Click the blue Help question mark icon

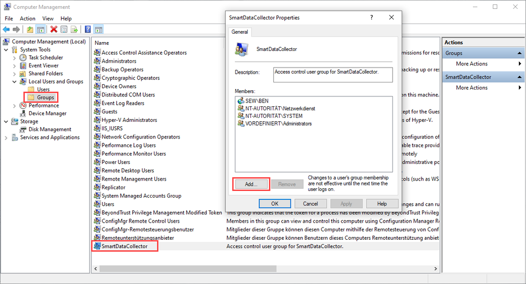coord(88,29)
